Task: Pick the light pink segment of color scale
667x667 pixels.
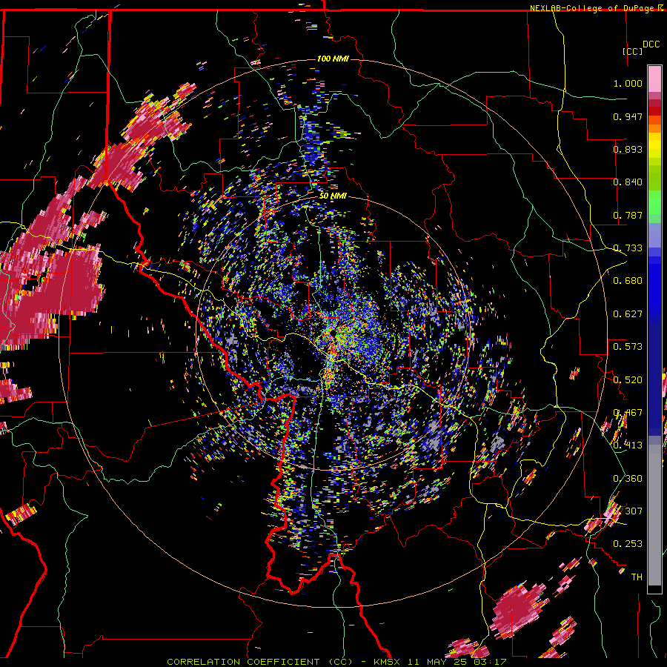Action: [x=654, y=79]
